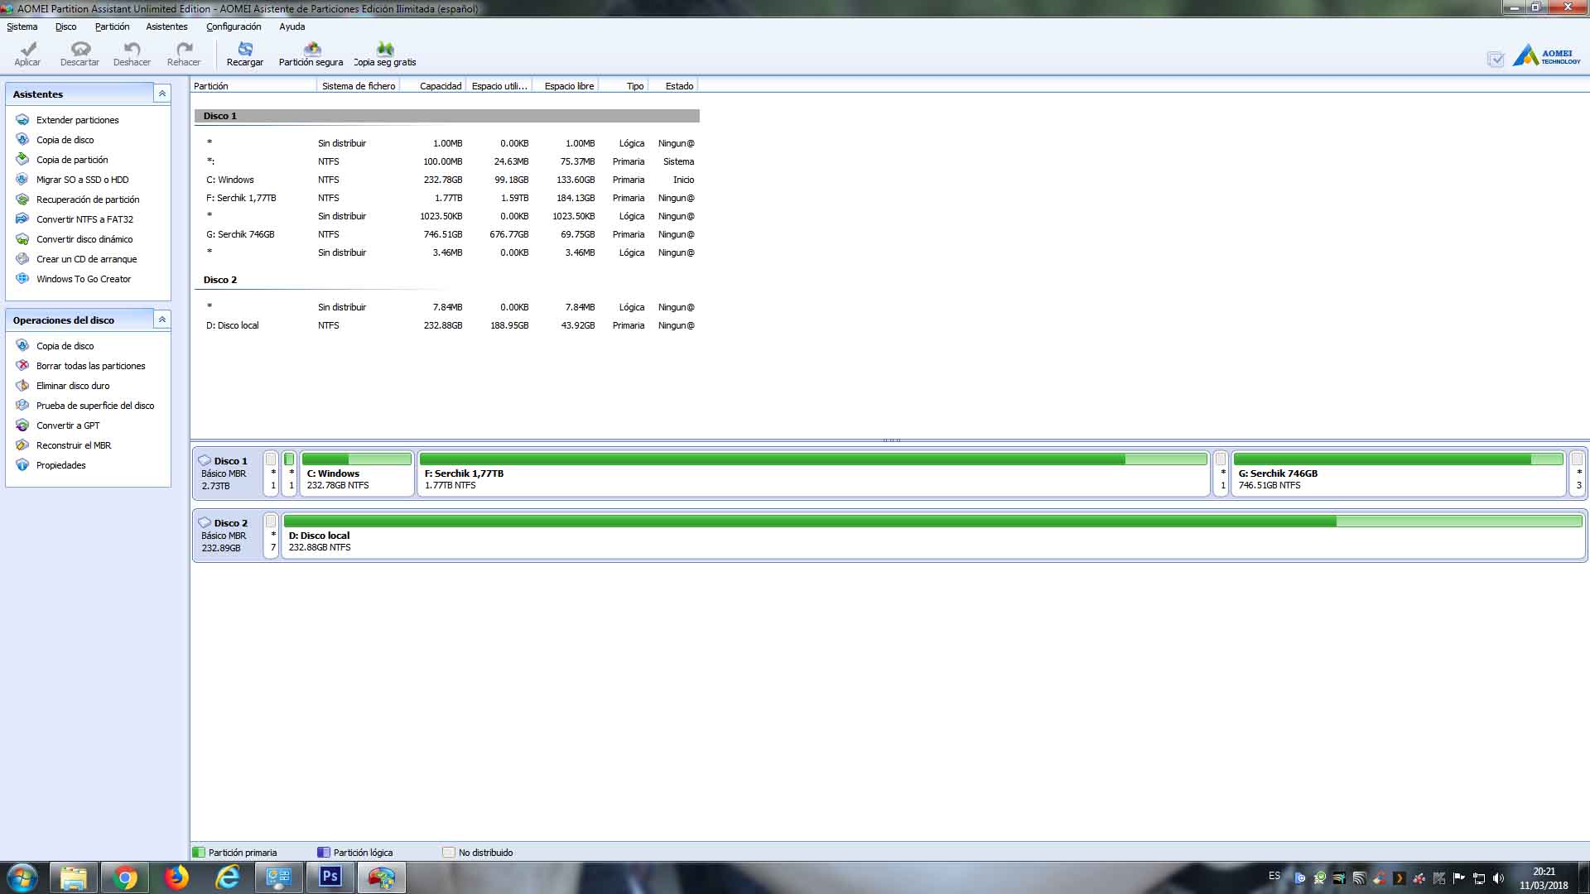This screenshot has width=1590, height=894.
Task: Select the 100.00MB system partition row
Action: [x=446, y=161]
